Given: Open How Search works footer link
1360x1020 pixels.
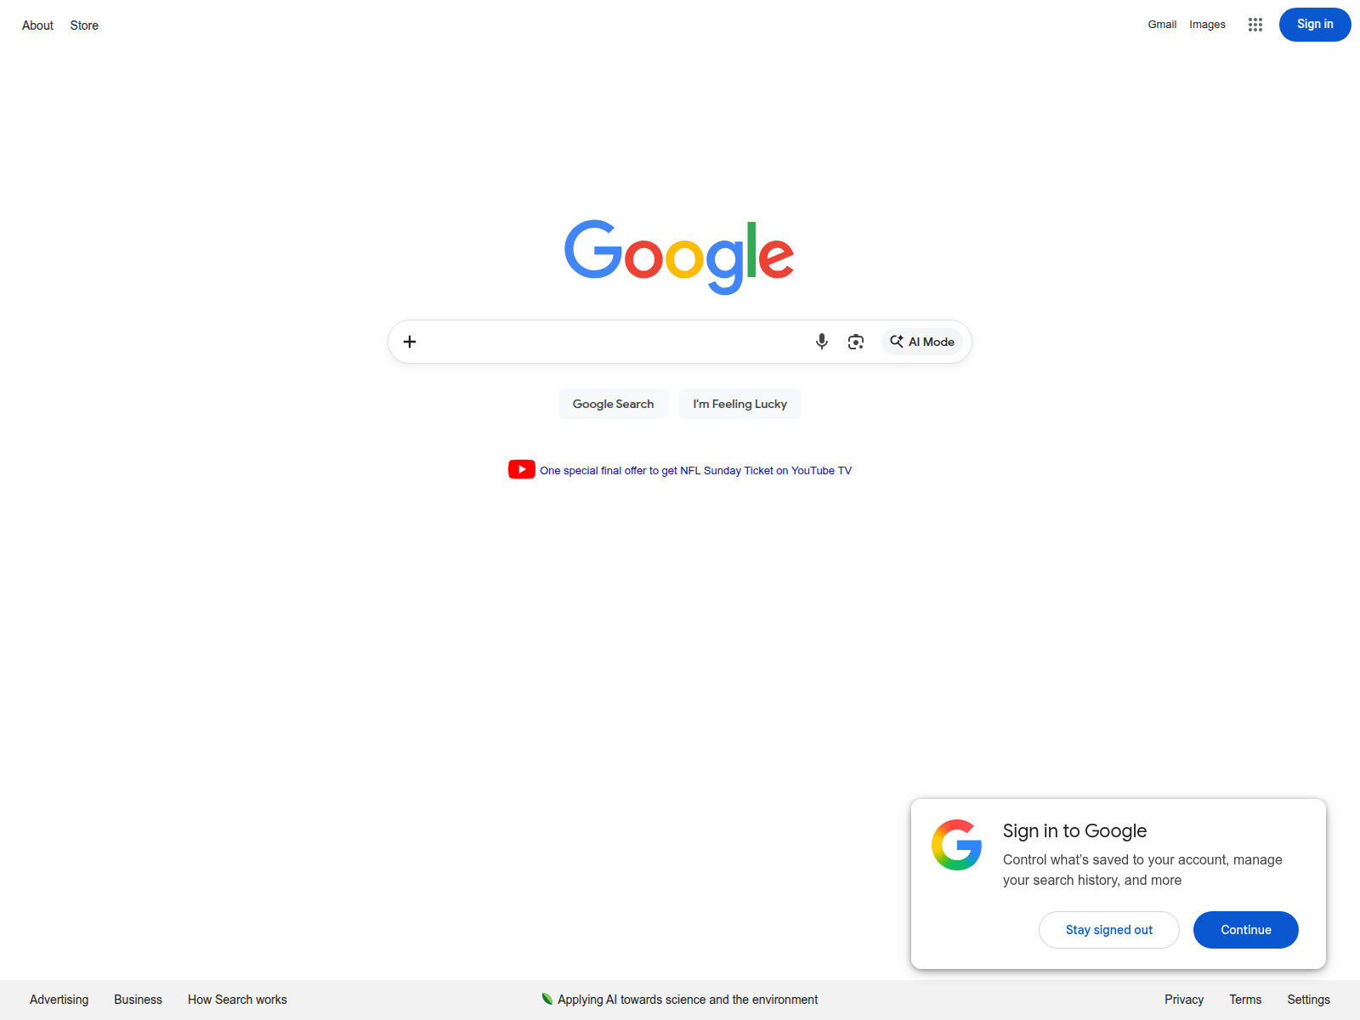Looking at the screenshot, I should (237, 1000).
